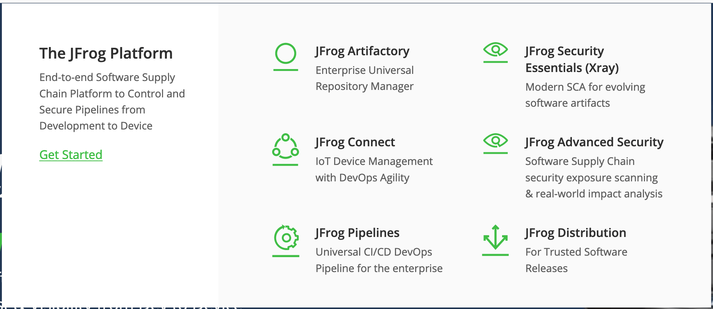
Task: Click the Enterprise Universal Repository Manager description
Action: (x=364, y=78)
